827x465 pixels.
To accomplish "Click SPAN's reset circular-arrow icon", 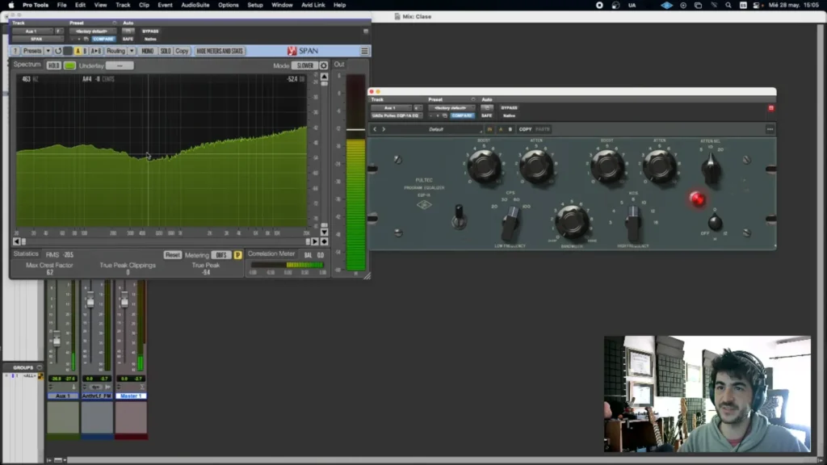I will tap(58, 51).
